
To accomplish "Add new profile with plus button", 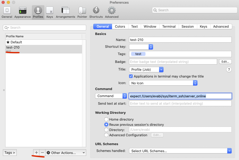I will tap(36, 152).
